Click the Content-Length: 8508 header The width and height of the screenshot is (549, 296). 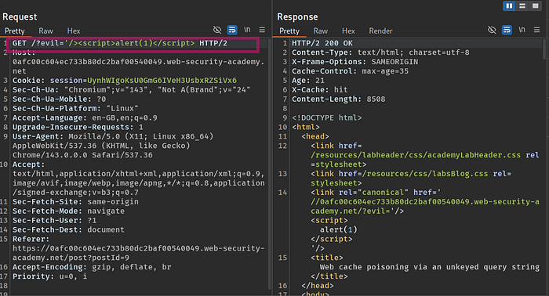[x=339, y=99]
